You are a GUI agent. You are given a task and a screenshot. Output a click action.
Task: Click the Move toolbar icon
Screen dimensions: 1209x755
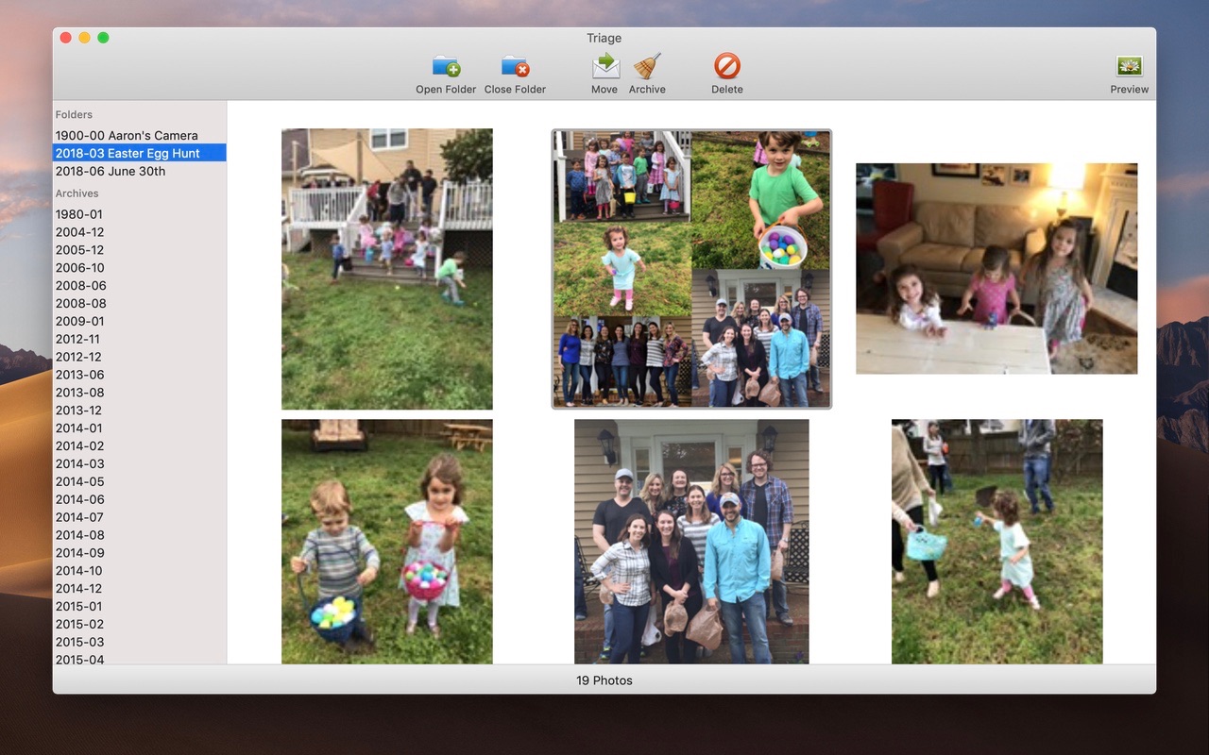click(604, 66)
